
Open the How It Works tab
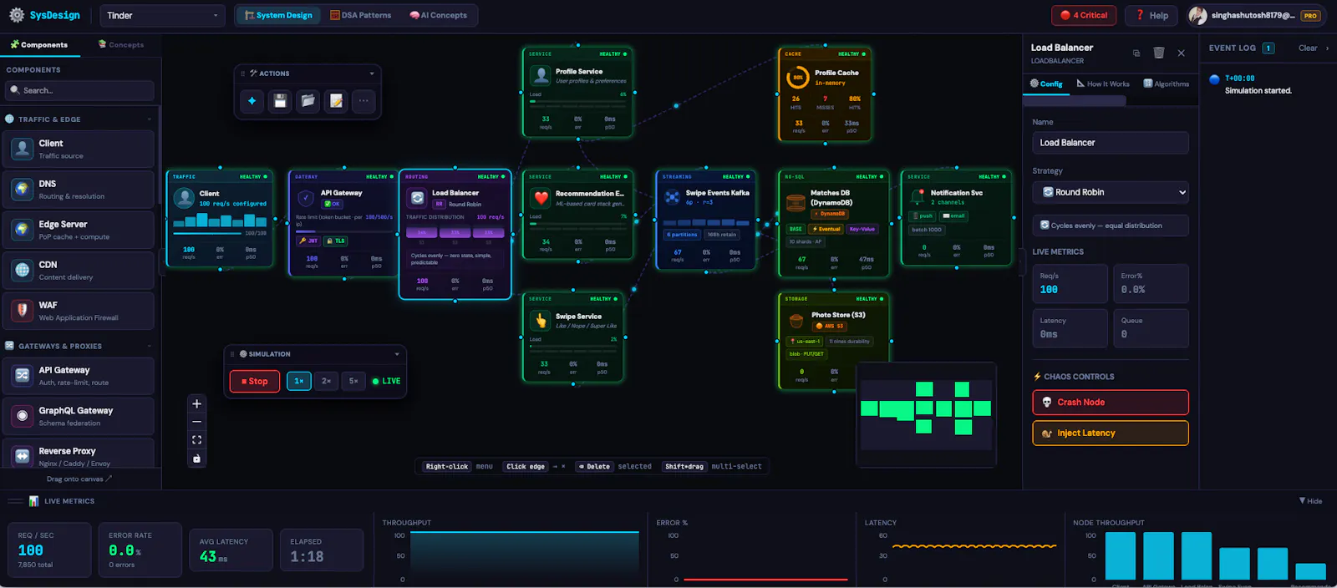[x=1103, y=84]
